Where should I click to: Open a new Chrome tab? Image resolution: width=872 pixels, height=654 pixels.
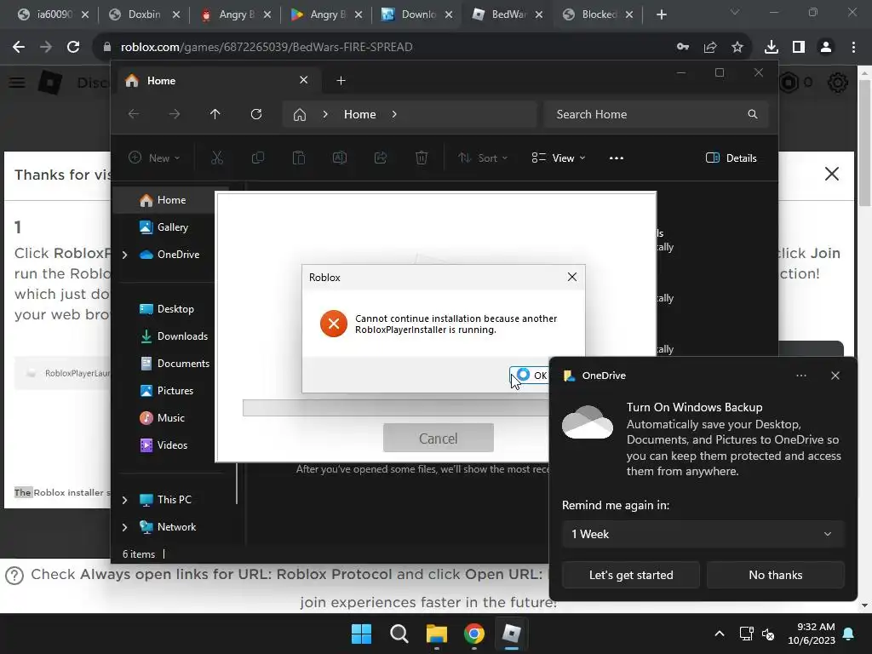[x=661, y=14]
